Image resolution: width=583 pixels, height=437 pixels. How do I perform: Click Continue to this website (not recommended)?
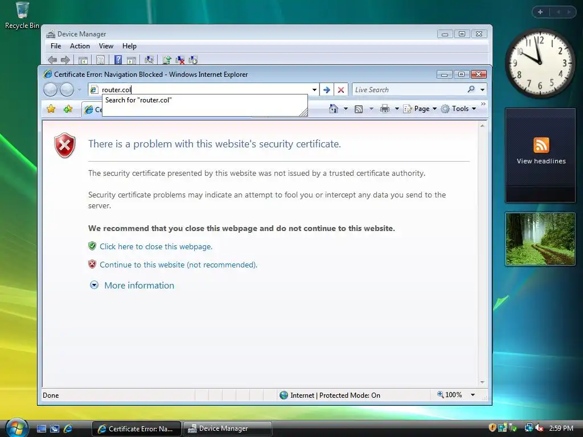pos(178,265)
